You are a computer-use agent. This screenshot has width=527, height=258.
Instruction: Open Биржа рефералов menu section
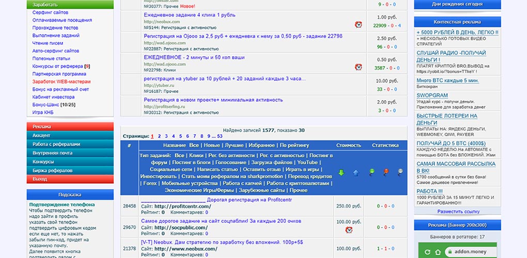point(70,170)
